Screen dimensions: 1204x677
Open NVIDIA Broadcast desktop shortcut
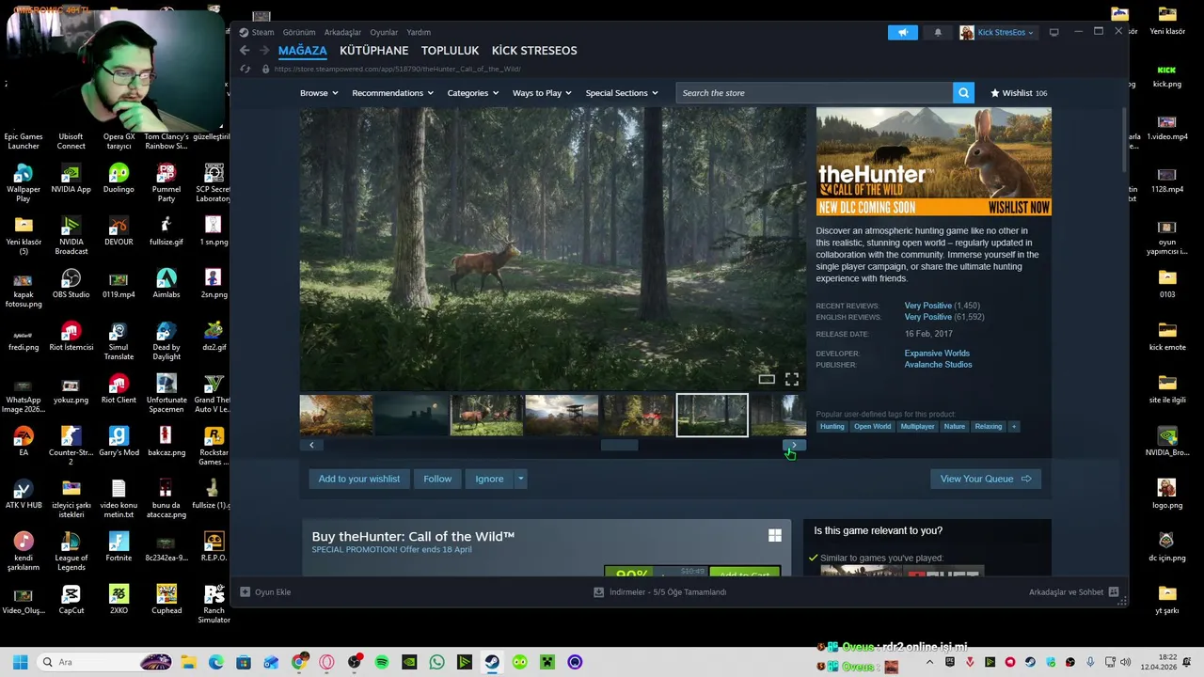[x=71, y=235]
